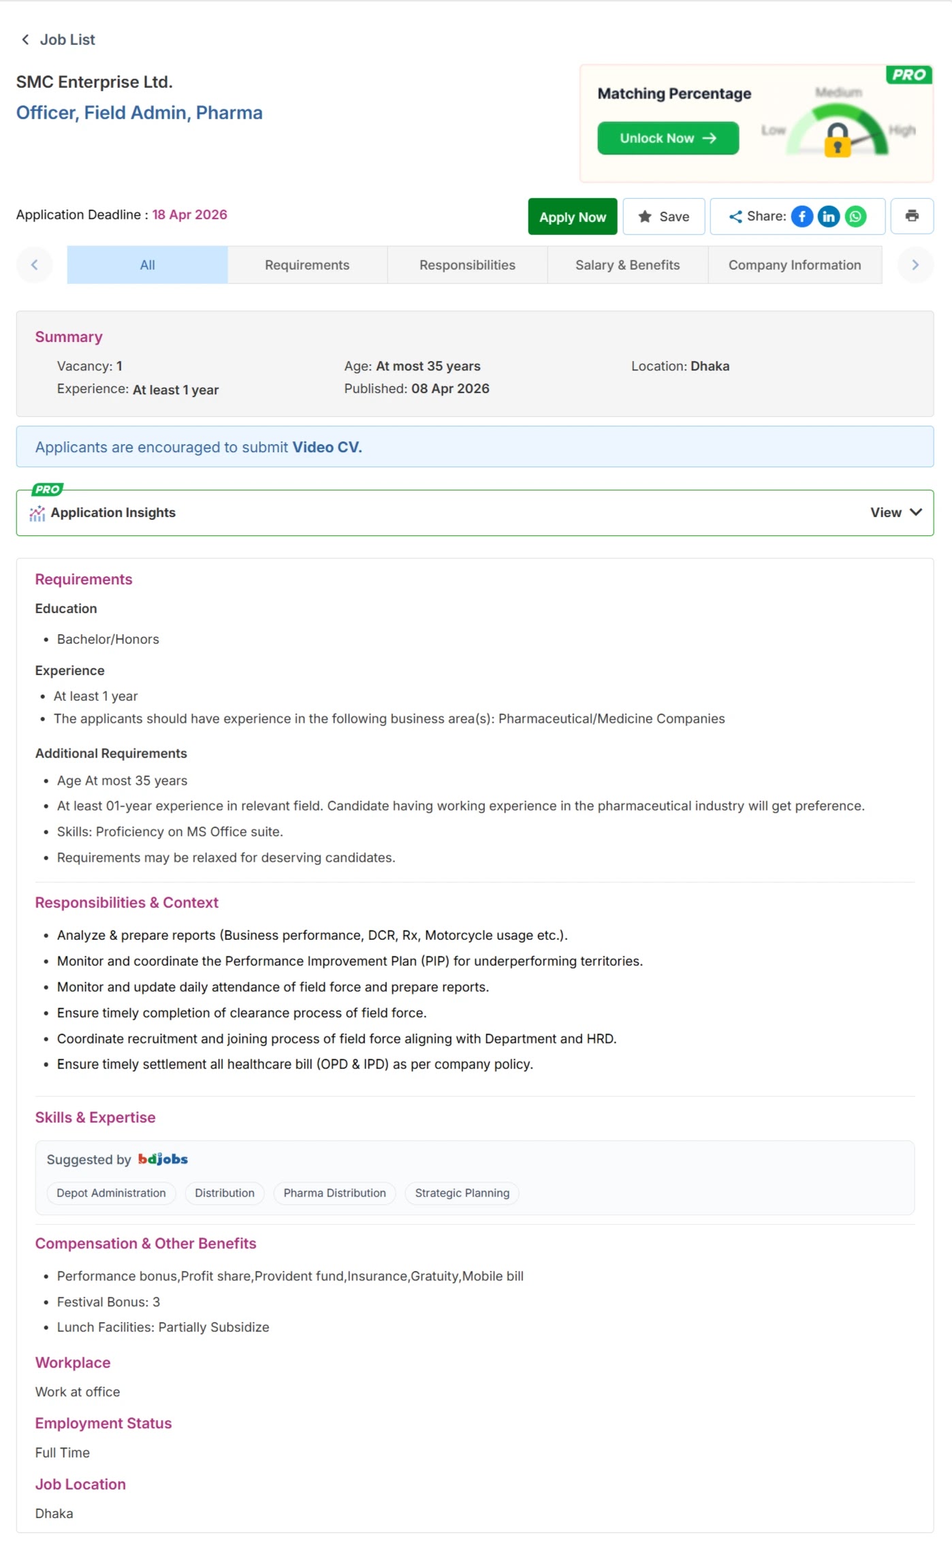Click the Depot Administration skill chip

click(111, 1193)
